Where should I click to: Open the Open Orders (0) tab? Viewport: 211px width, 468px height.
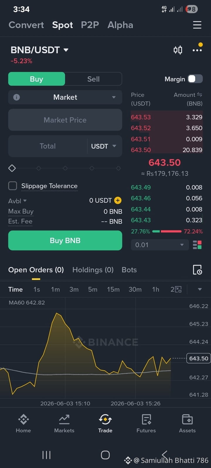point(36,270)
